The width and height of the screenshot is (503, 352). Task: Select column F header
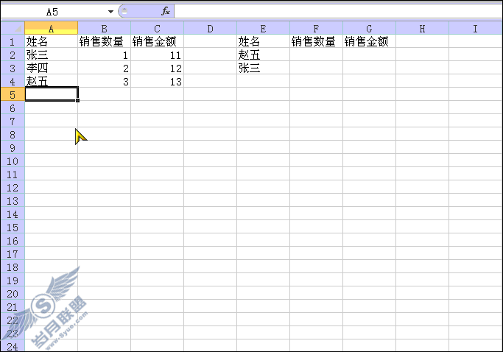[316, 28]
